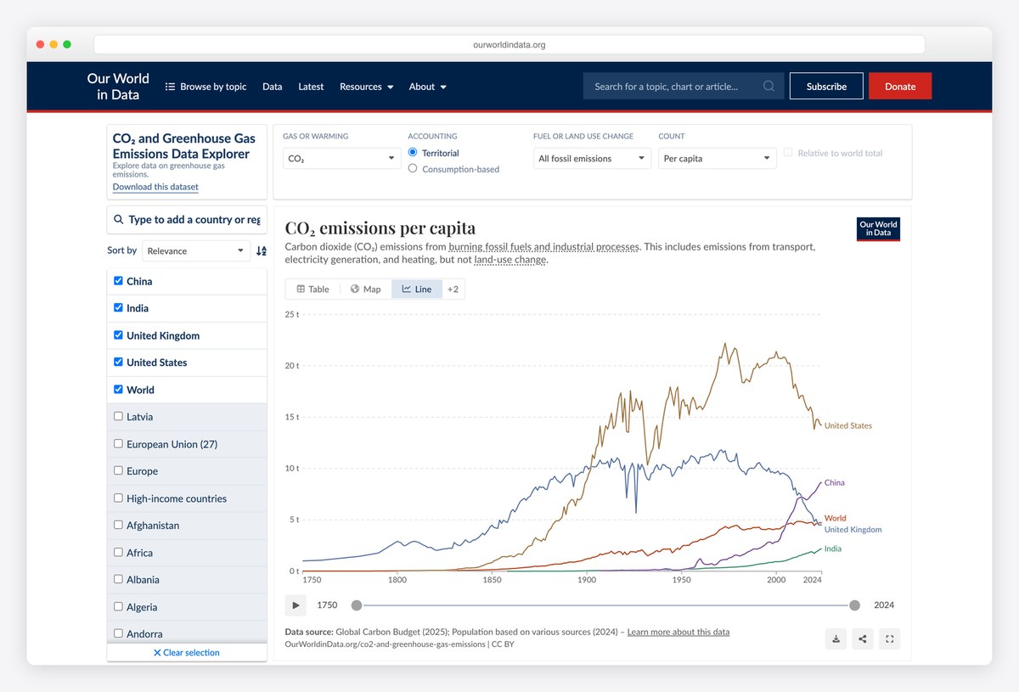This screenshot has height=692, width=1019.
Task: Click the macOS green zoom window button
Action: click(x=67, y=44)
